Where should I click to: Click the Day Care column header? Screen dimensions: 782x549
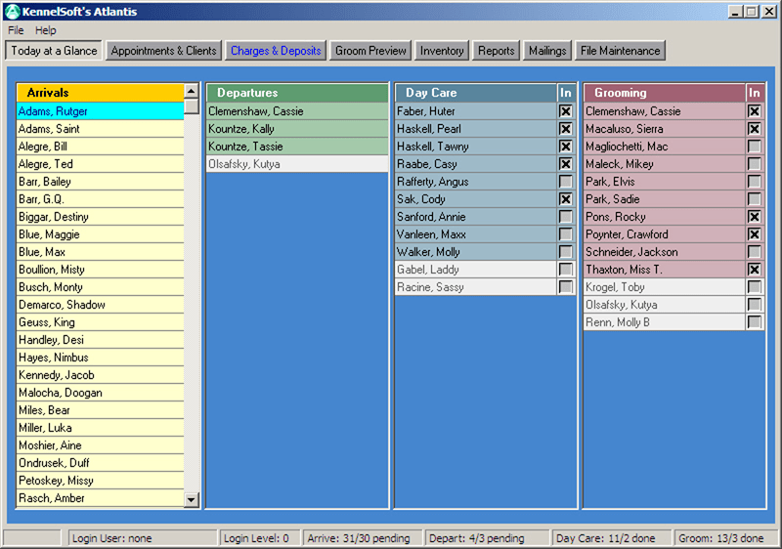[x=476, y=93]
